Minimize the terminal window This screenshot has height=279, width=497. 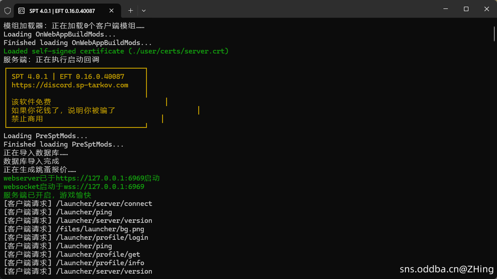445,9
